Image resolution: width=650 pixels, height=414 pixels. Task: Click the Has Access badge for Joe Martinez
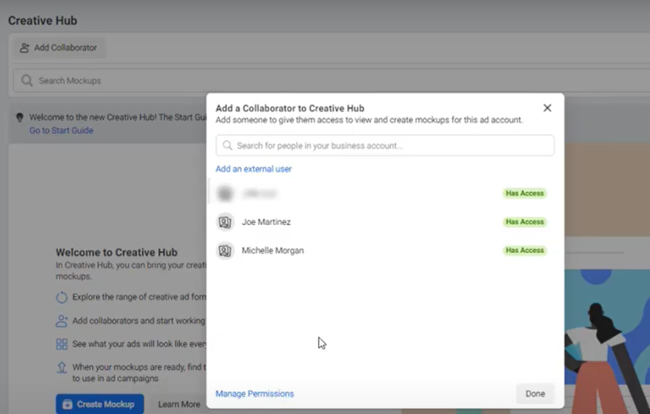pos(524,222)
